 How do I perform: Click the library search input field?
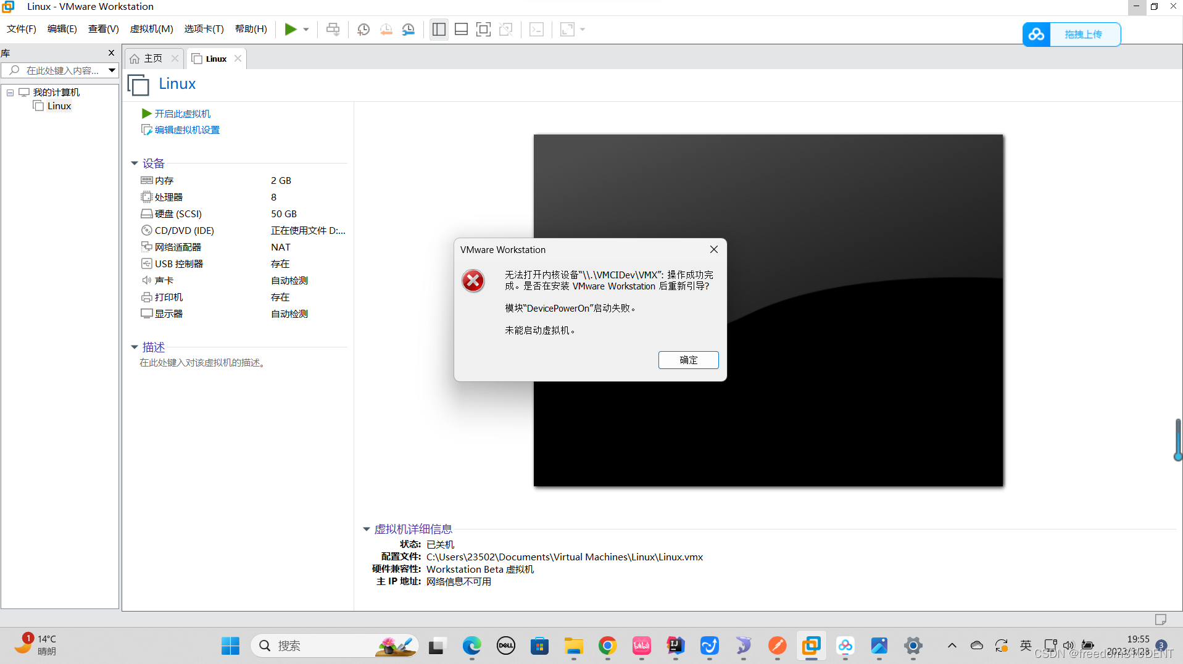54,70
